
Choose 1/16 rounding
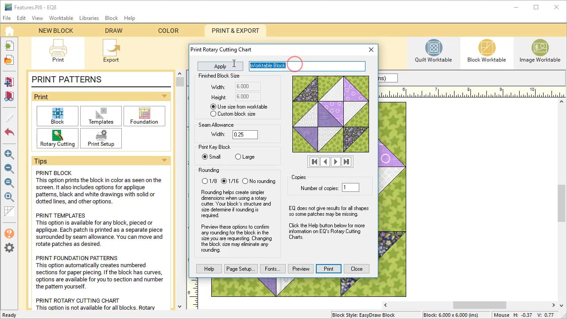pos(230,181)
